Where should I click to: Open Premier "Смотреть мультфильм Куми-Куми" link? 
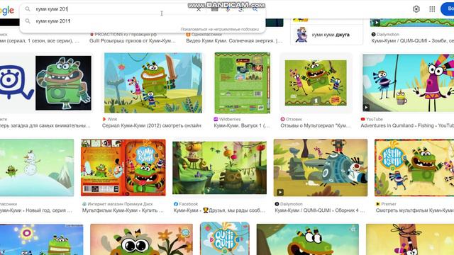click(x=414, y=210)
